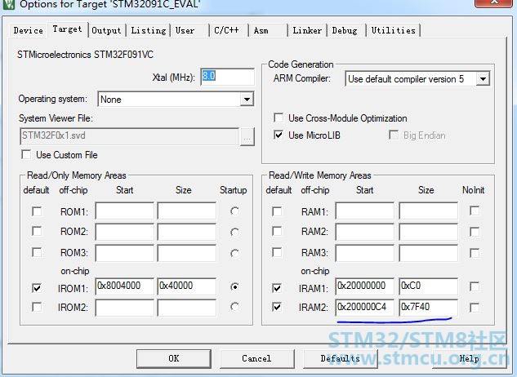Enable Use Cross-Module Optimization
Screen dimensions: 517x377
pyautogui.click(x=279, y=118)
